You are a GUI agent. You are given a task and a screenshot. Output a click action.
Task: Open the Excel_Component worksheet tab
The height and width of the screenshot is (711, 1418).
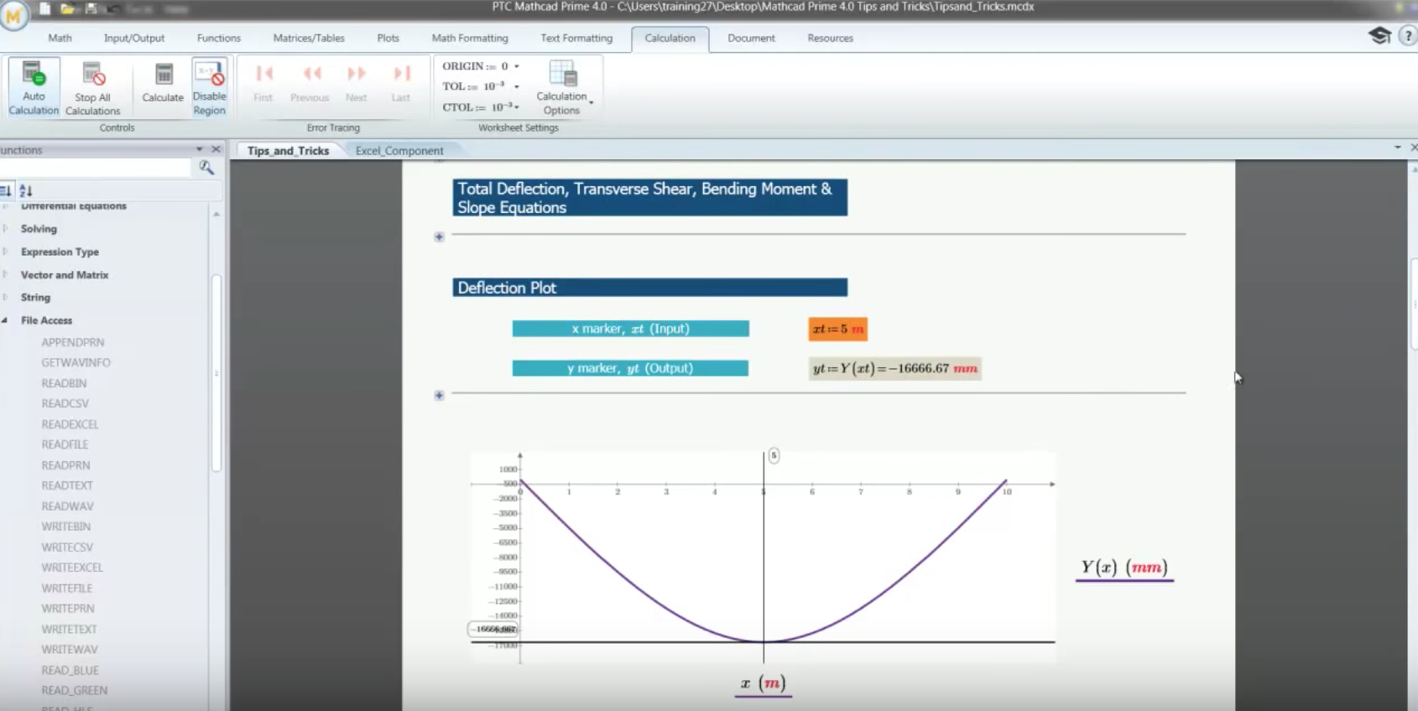399,151
